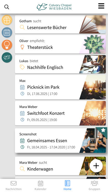The height and width of the screenshot is (192, 108).
Task: Open the Switchfoot Konzert event
Action: (60, 113)
